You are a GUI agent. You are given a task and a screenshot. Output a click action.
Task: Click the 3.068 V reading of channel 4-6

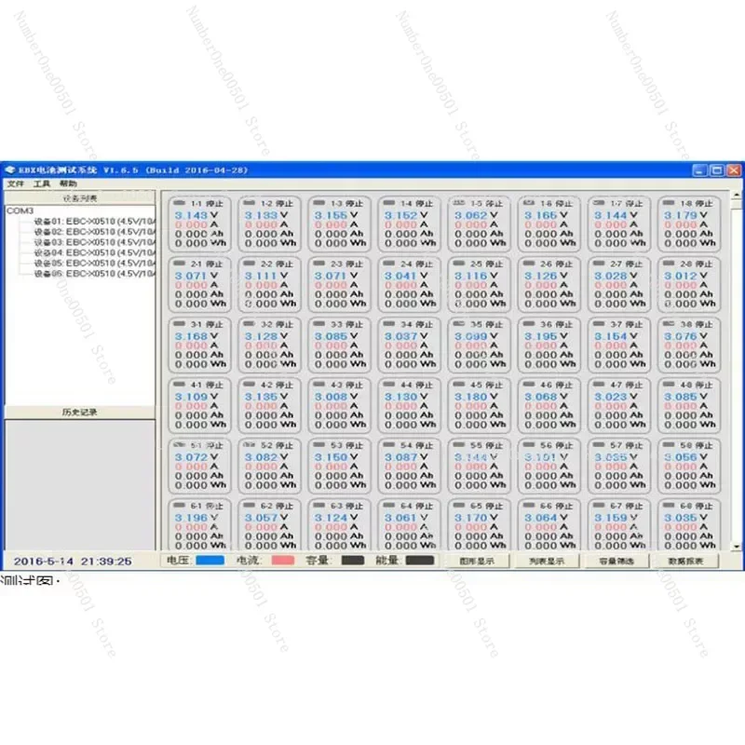point(546,397)
